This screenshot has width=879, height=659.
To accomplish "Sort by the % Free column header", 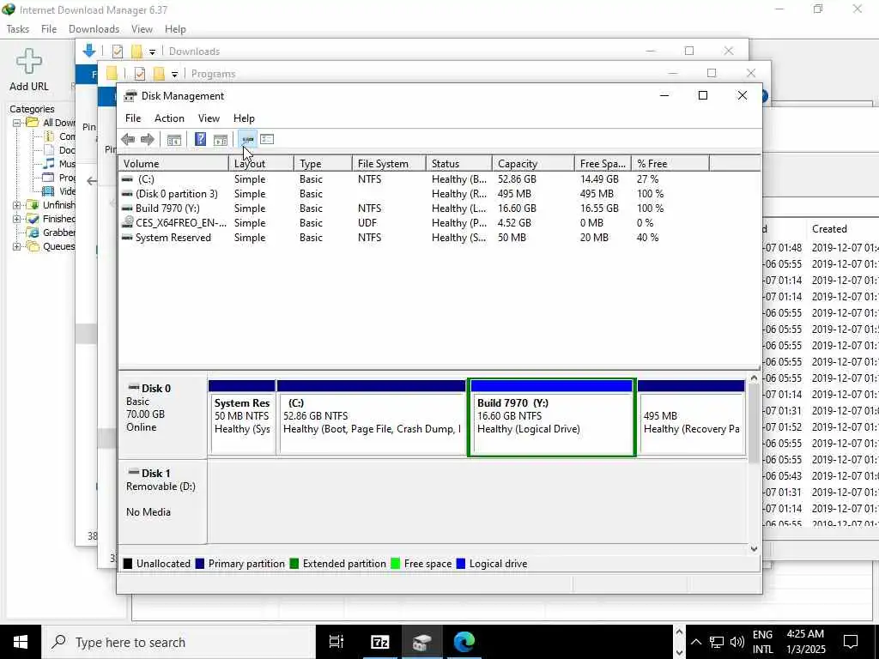I will [x=670, y=164].
